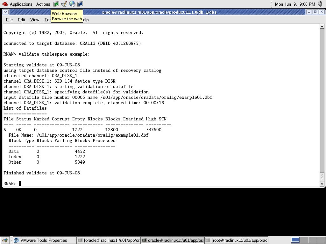This screenshot has height=244, width=326.
Task: Click 'connected to target database: ORA11G' line
Action: [72, 43]
